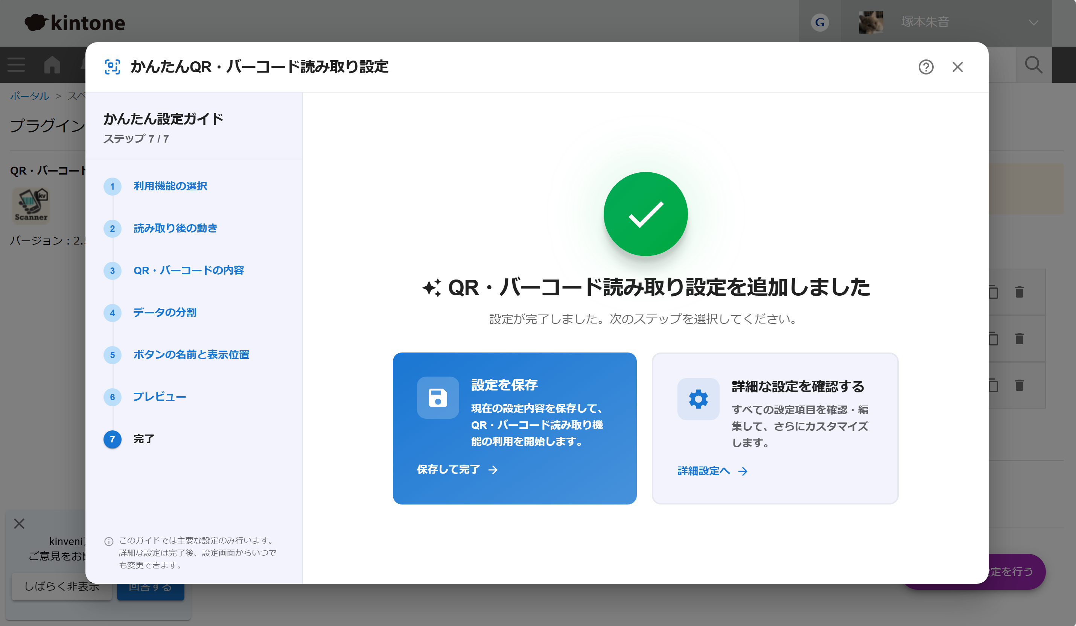Open the help question mark icon in dialog

coord(926,67)
